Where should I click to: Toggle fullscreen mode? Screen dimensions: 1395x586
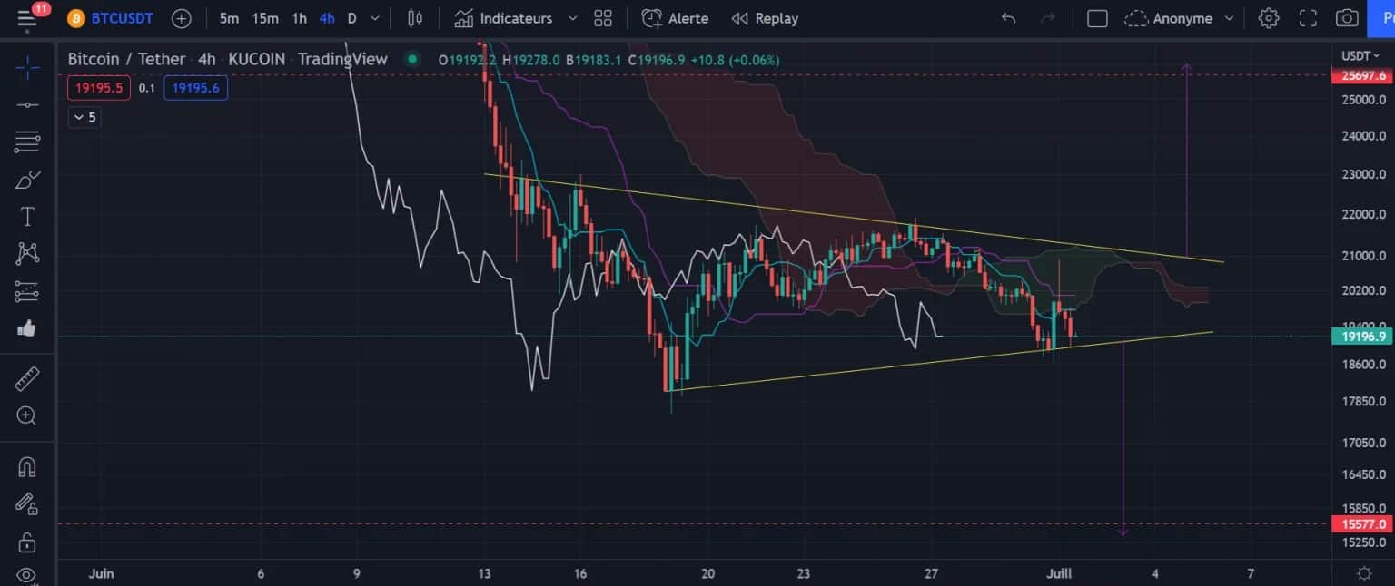1308,18
